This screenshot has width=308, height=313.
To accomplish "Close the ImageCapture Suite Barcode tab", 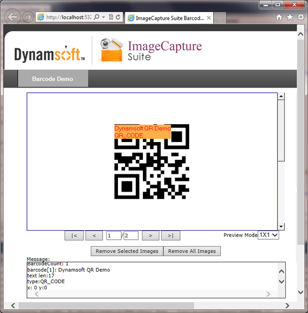I will tap(209, 18).
